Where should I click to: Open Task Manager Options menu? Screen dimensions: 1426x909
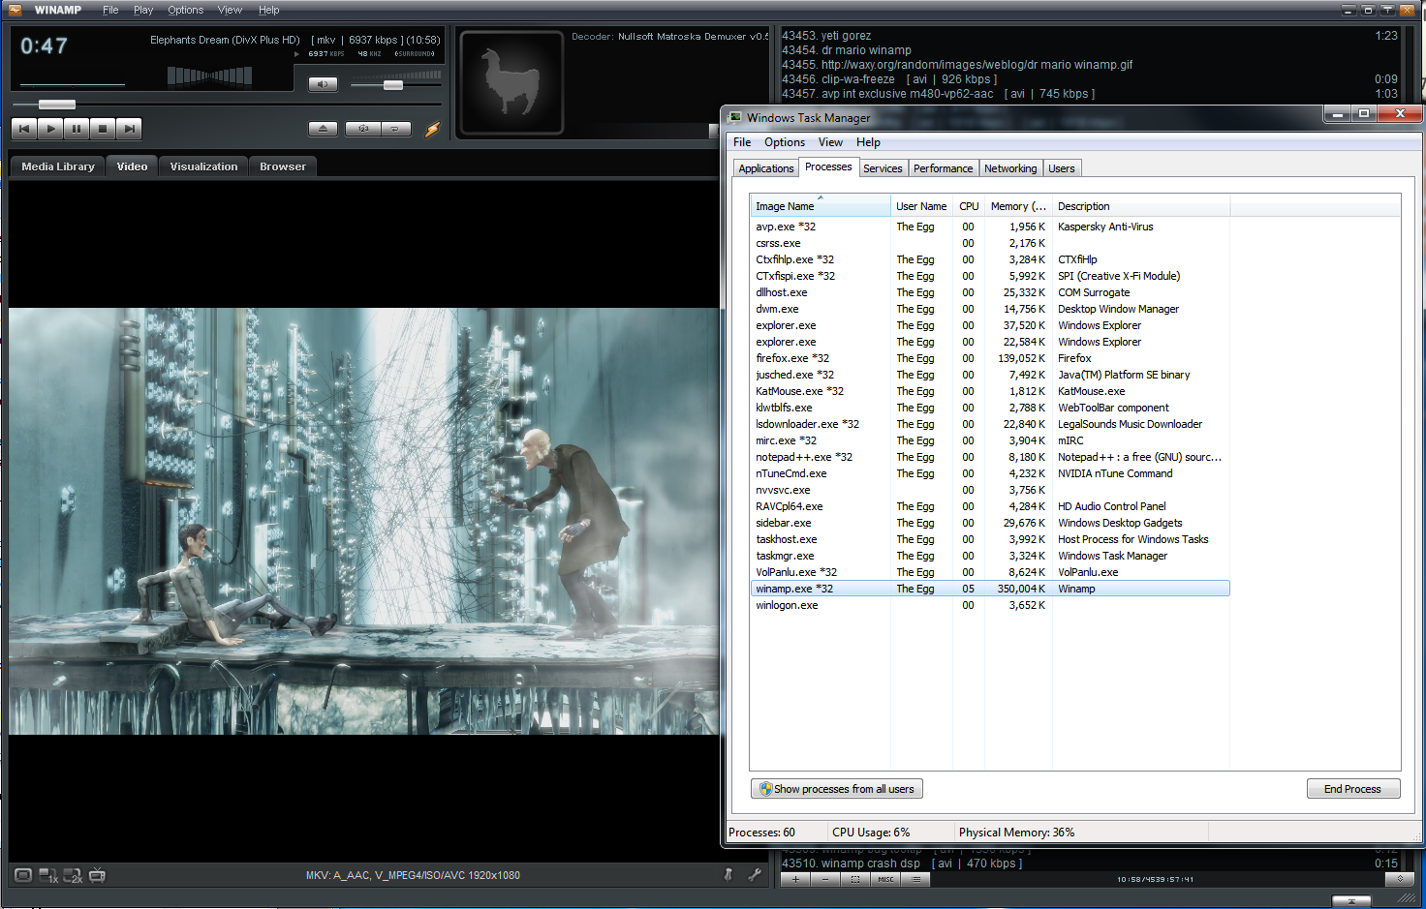tap(785, 142)
